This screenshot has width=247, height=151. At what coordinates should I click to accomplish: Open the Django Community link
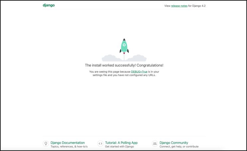[x=174, y=143]
